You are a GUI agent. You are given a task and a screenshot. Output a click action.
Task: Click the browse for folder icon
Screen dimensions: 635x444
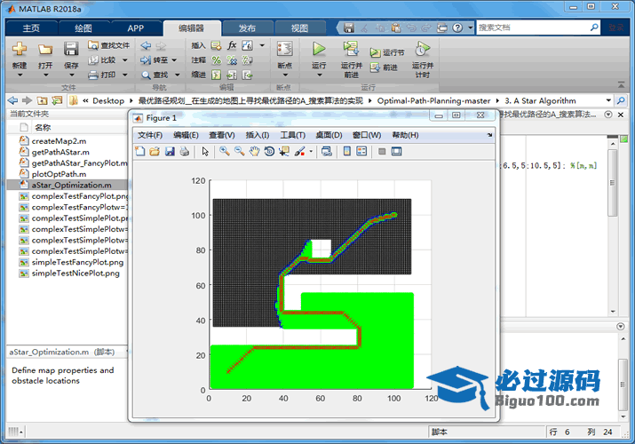(57, 100)
